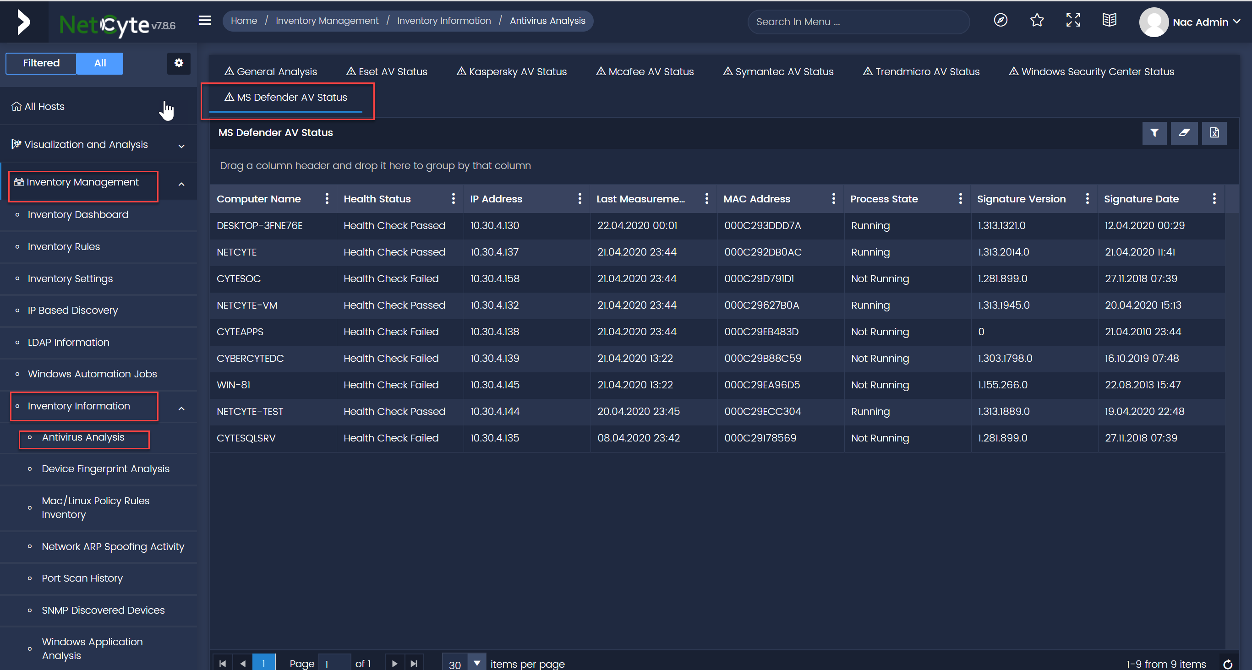Select page 1 pager button
The width and height of the screenshot is (1252, 670).
pos(263,663)
